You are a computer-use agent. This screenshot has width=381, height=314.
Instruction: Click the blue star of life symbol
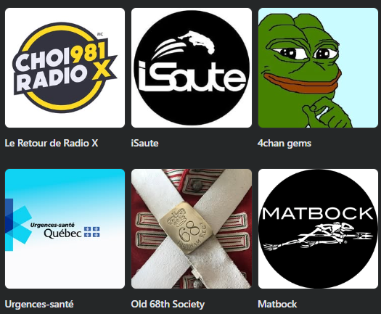[17, 225]
